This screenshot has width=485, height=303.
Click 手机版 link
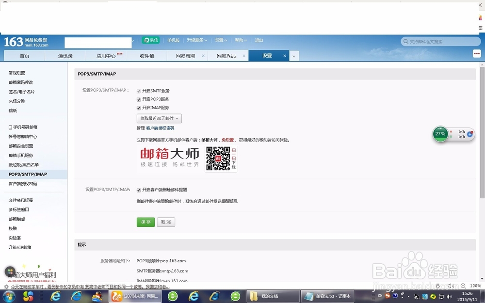click(x=173, y=40)
